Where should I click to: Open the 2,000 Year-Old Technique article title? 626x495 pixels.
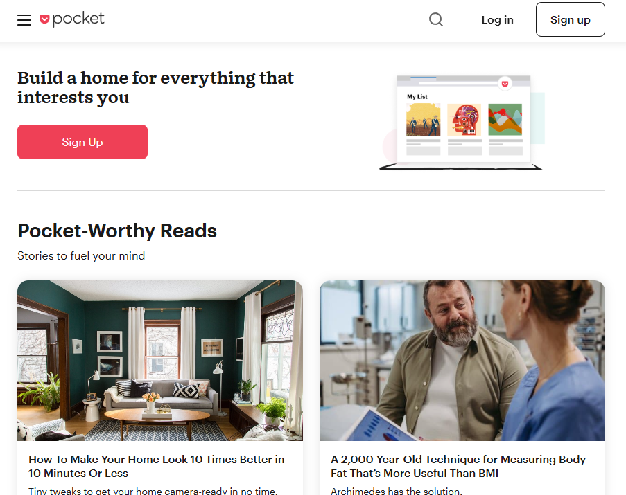click(458, 467)
